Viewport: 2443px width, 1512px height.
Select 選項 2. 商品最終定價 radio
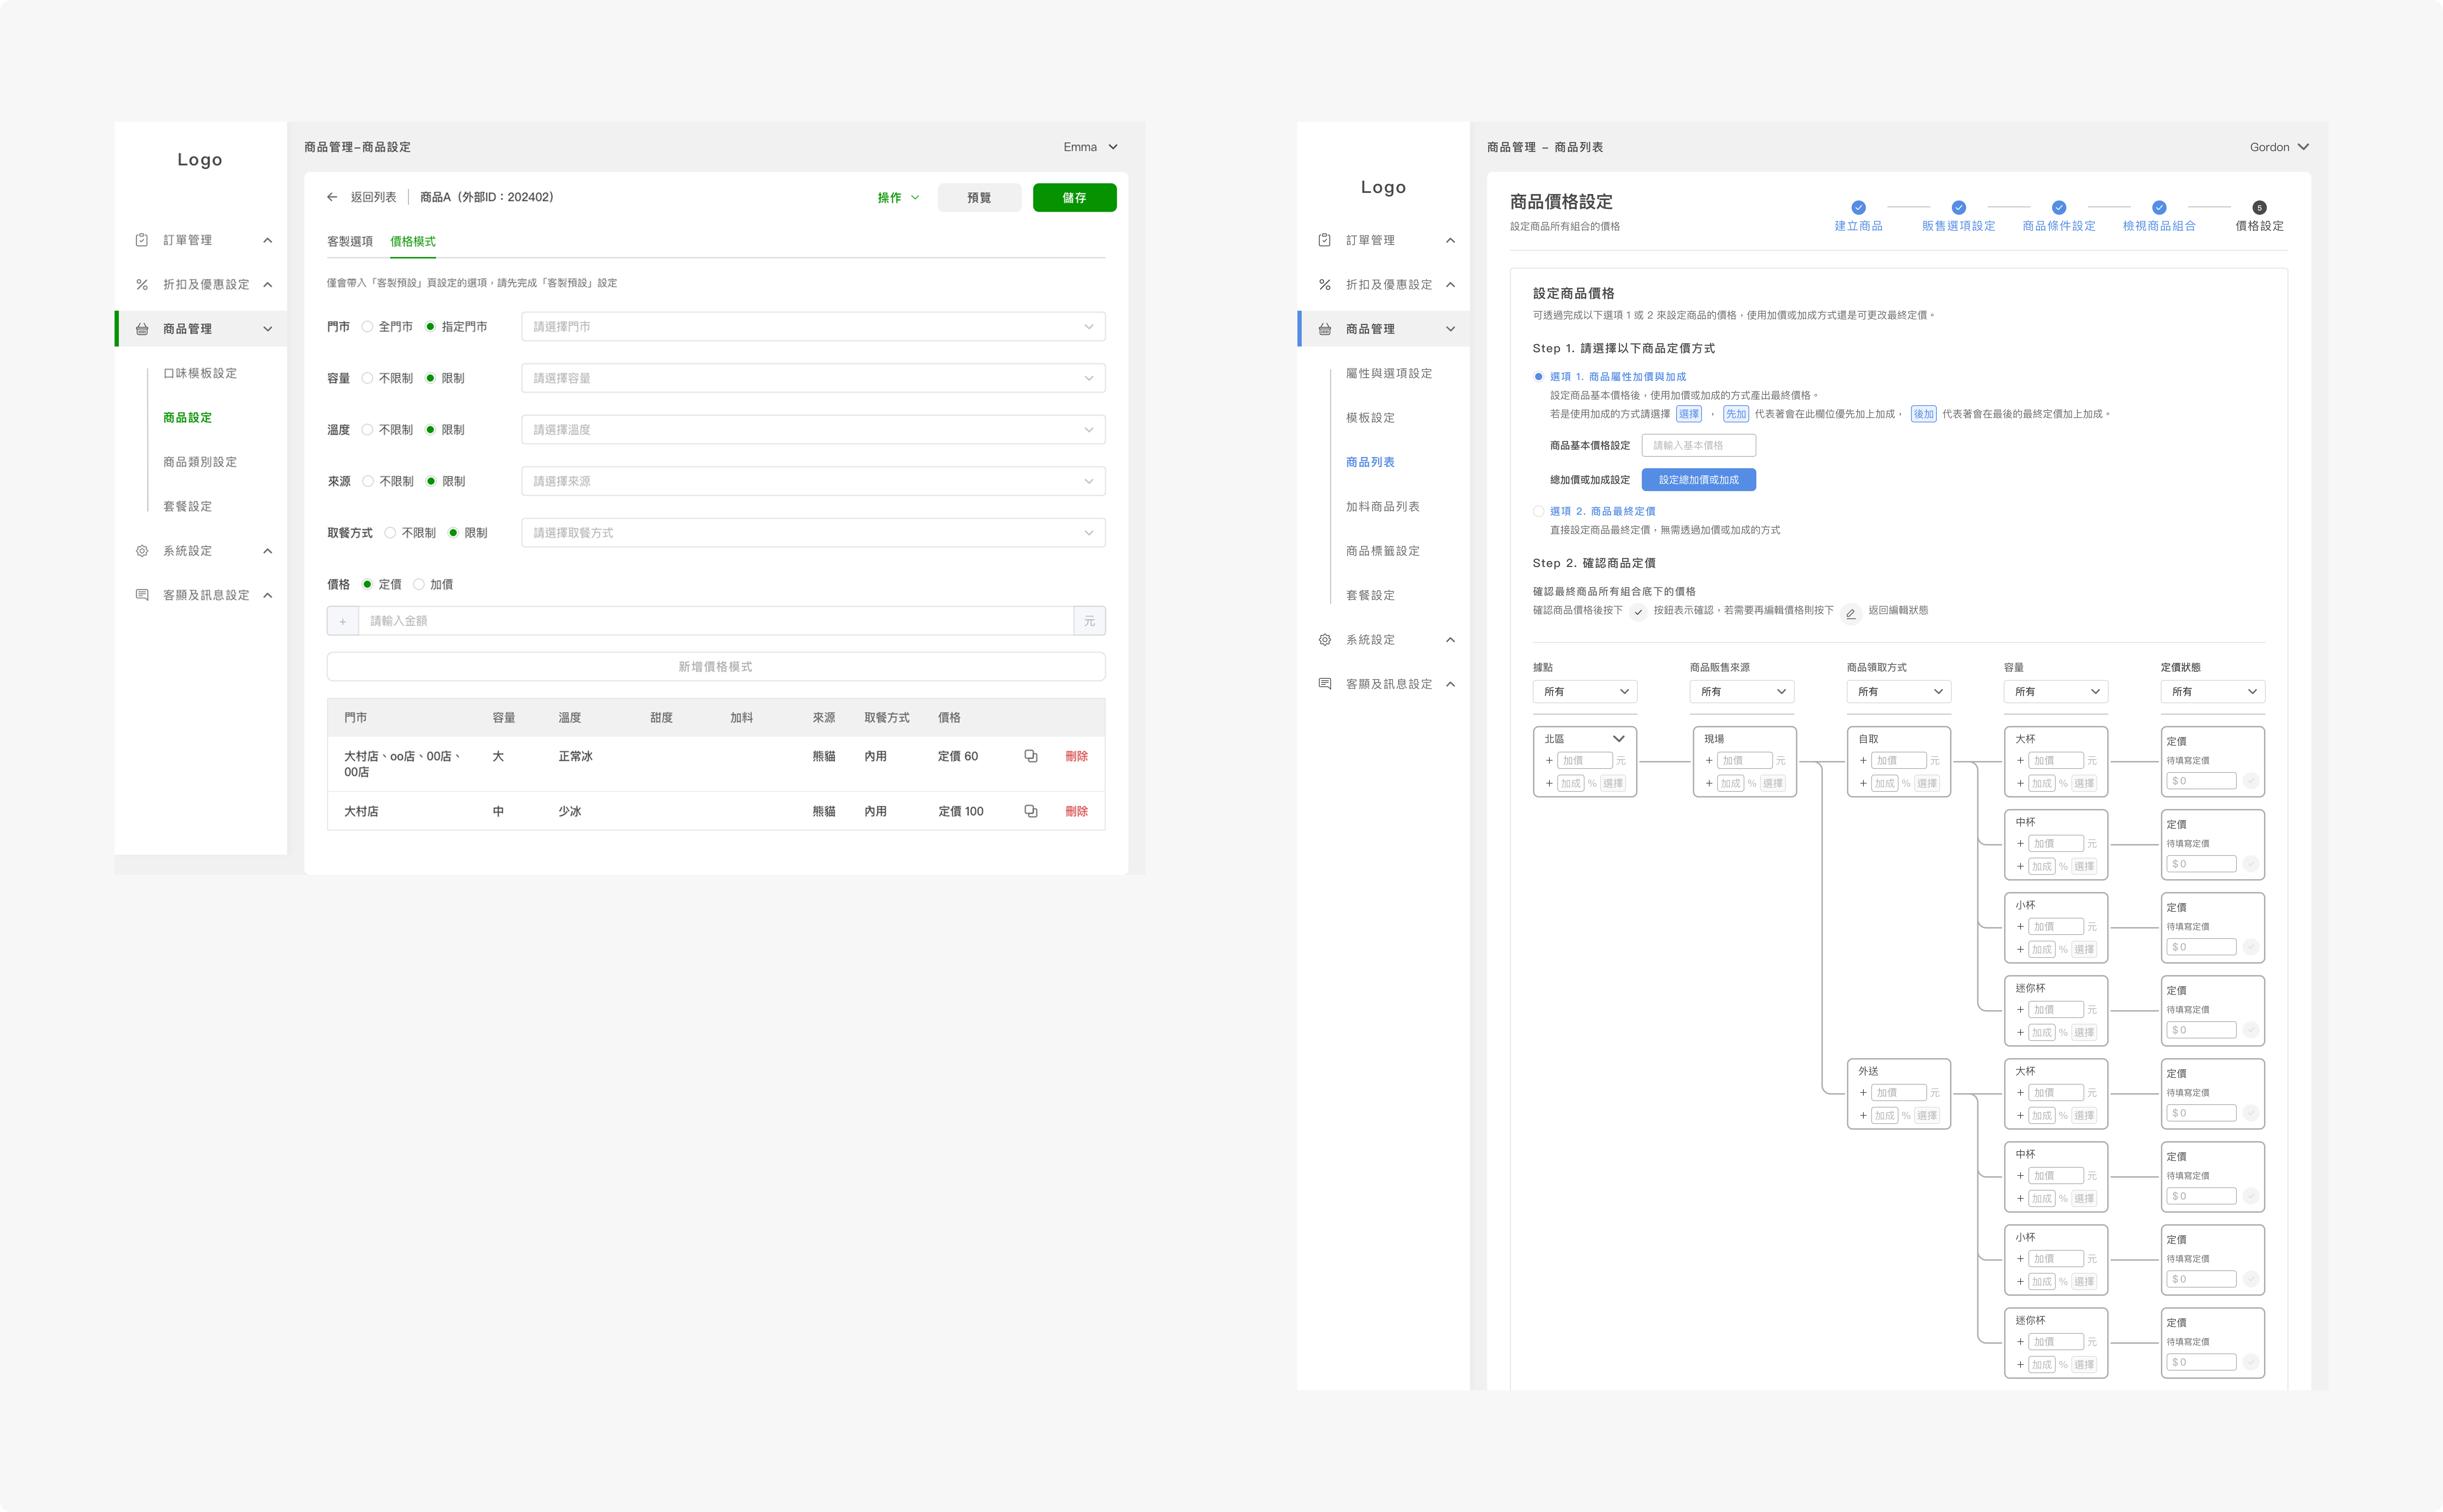click(1539, 511)
